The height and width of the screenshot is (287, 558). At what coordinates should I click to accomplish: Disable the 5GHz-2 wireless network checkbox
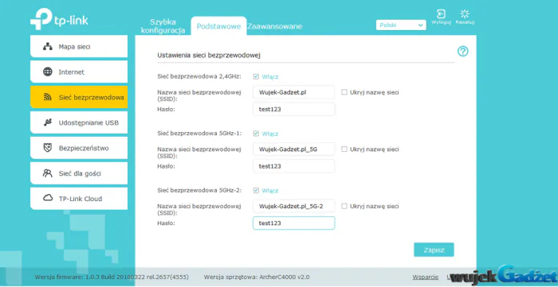(256, 191)
